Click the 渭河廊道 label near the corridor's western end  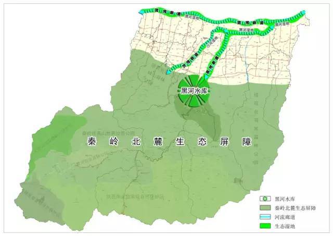[168, 12]
